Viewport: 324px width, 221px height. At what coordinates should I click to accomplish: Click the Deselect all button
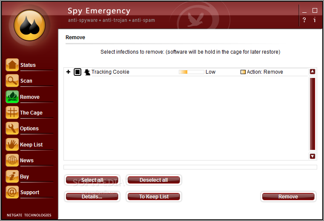[154, 180]
